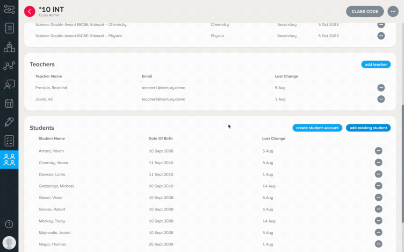Select Science Double Award Chemistry course name
404x252 pixels.
81,24
